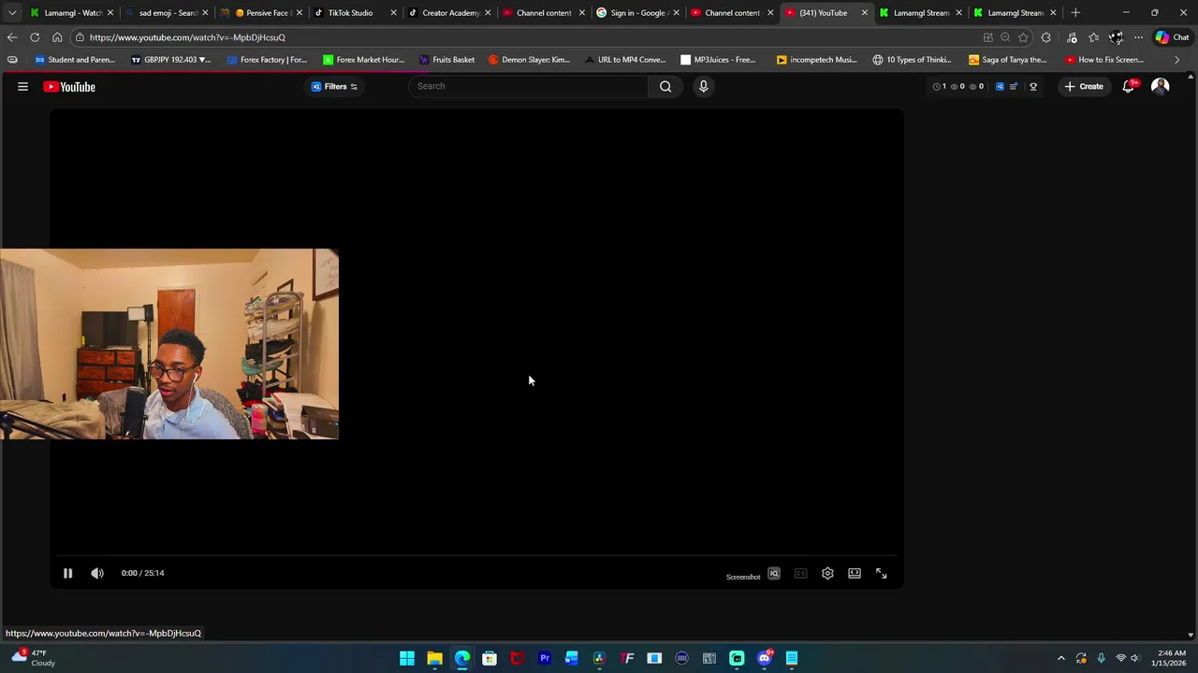Open Copilot Chat
This screenshot has width=1198, height=673.
click(1172, 37)
